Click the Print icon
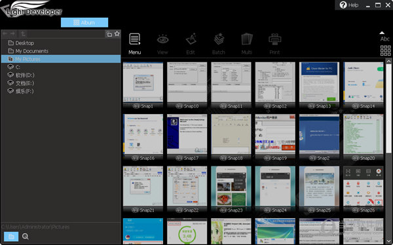The width and height of the screenshot is (393, 245). [x=274, y=39]
